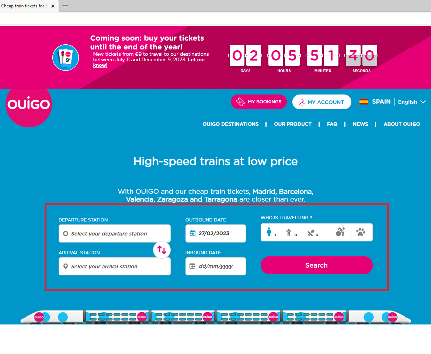Click the 'WHO IS TRAVELLING ?' label
This screenshot has width=431, height=354.
click(286, 218)
